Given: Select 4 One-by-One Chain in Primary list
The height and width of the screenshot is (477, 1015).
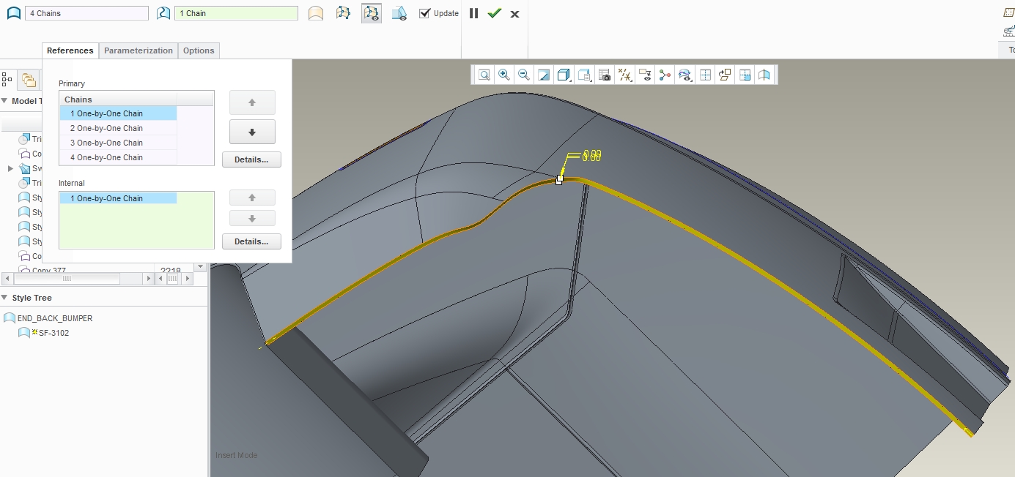Looking at the screenshot, I should pyautogui.click(x=118, y=157).
